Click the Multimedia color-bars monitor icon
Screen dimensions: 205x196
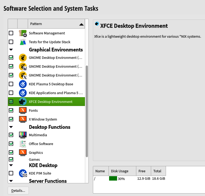point(23,135)
